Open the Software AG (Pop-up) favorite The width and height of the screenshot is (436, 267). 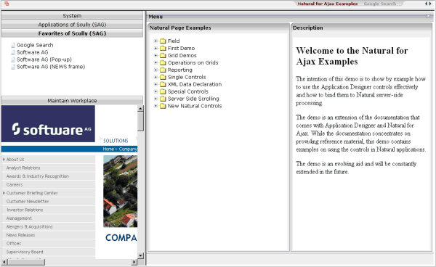click(44, 59)
